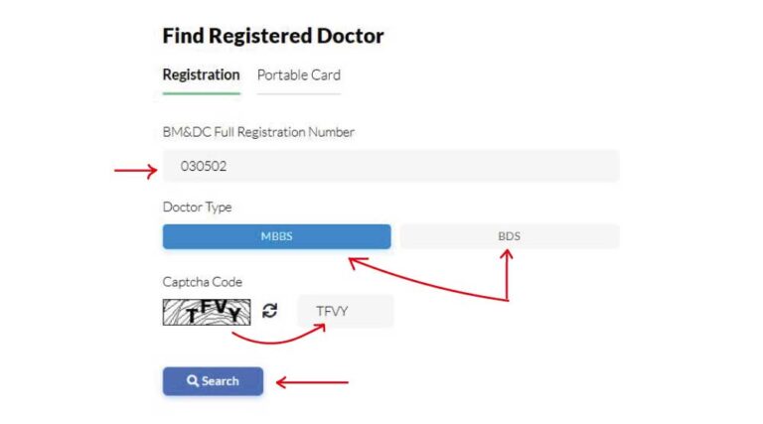Switch to the Registration tab
Viewport: 763px width, 424px height.
point(201,74)
